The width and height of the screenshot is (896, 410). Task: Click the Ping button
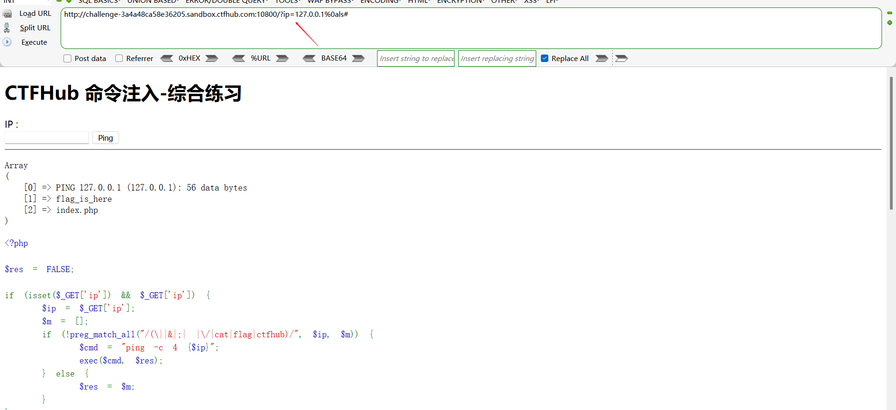pyautogui.click(x=105, y=138)
